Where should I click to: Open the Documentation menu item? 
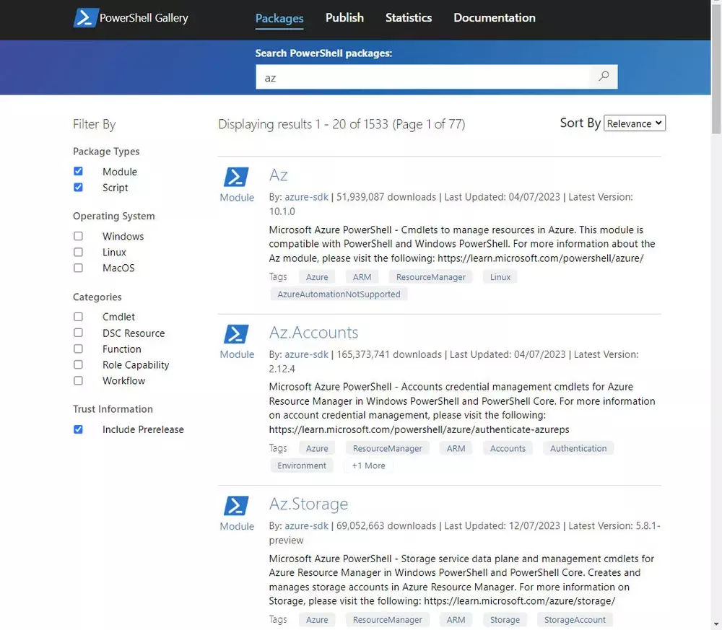(494, 18)
